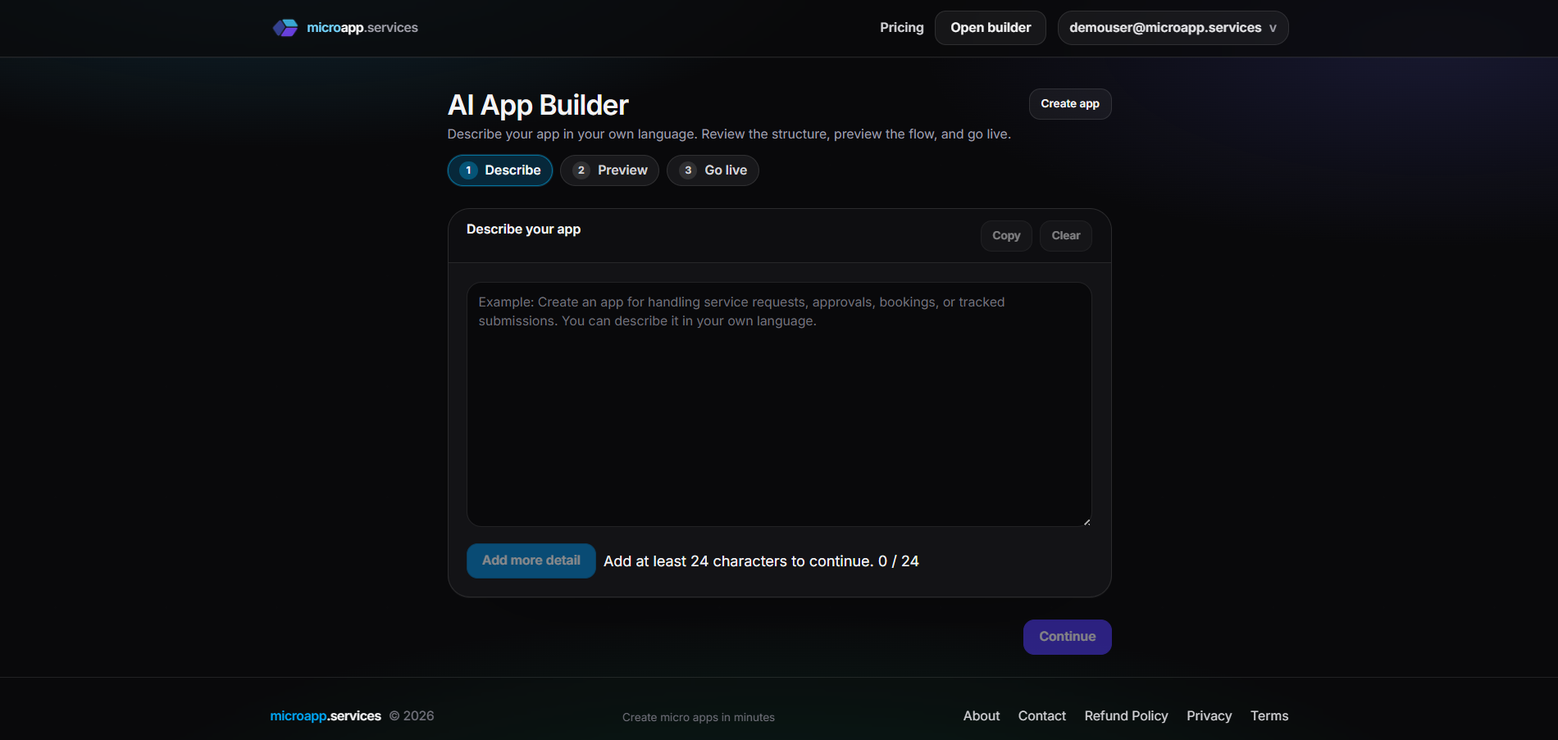This screenshot has width=1558, height=740.
Task: Open the Terms page
Action: coord(1269,715)
